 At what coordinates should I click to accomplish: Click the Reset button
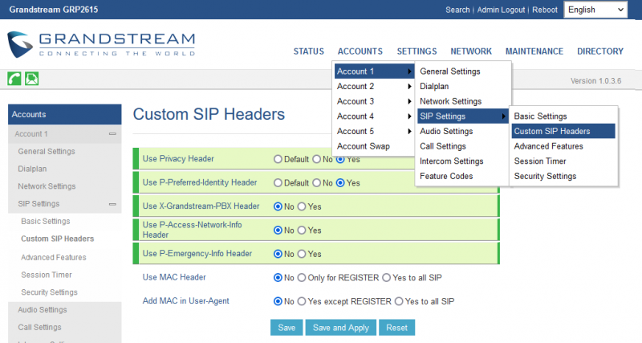pyautogui.click(x=396, y=328)
